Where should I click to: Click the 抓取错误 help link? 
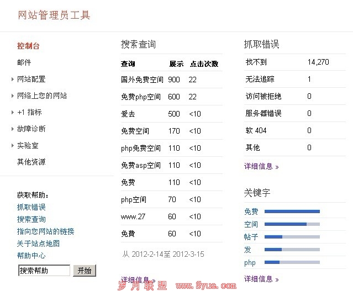tap(31, 207)
